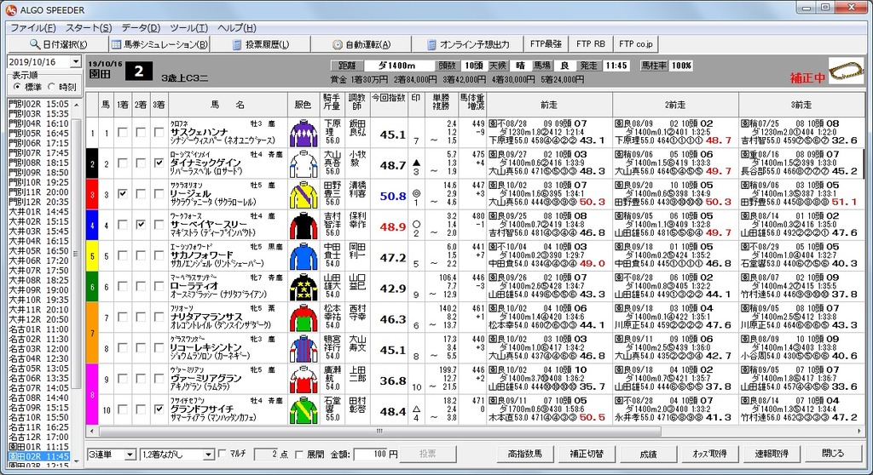Select 名古01R 11:00 in race list

(x=39, y=329)
